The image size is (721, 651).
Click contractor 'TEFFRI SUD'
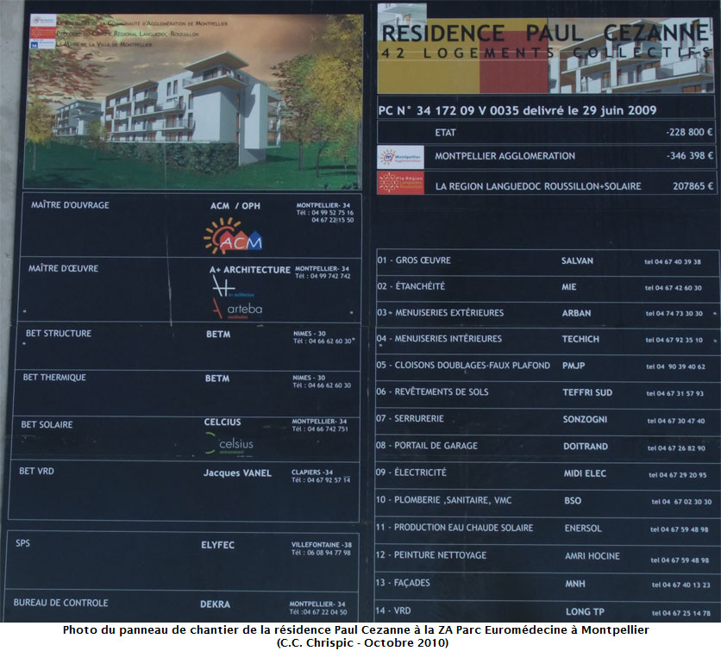coord(587,392)
